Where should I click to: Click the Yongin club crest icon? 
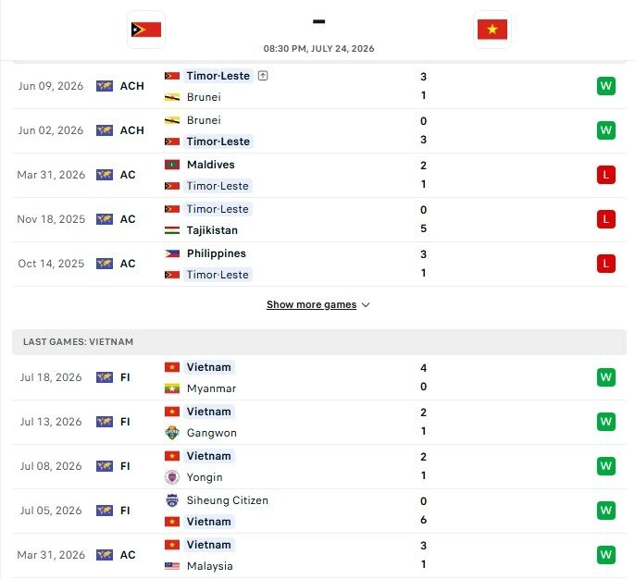(x=172, y=477)
